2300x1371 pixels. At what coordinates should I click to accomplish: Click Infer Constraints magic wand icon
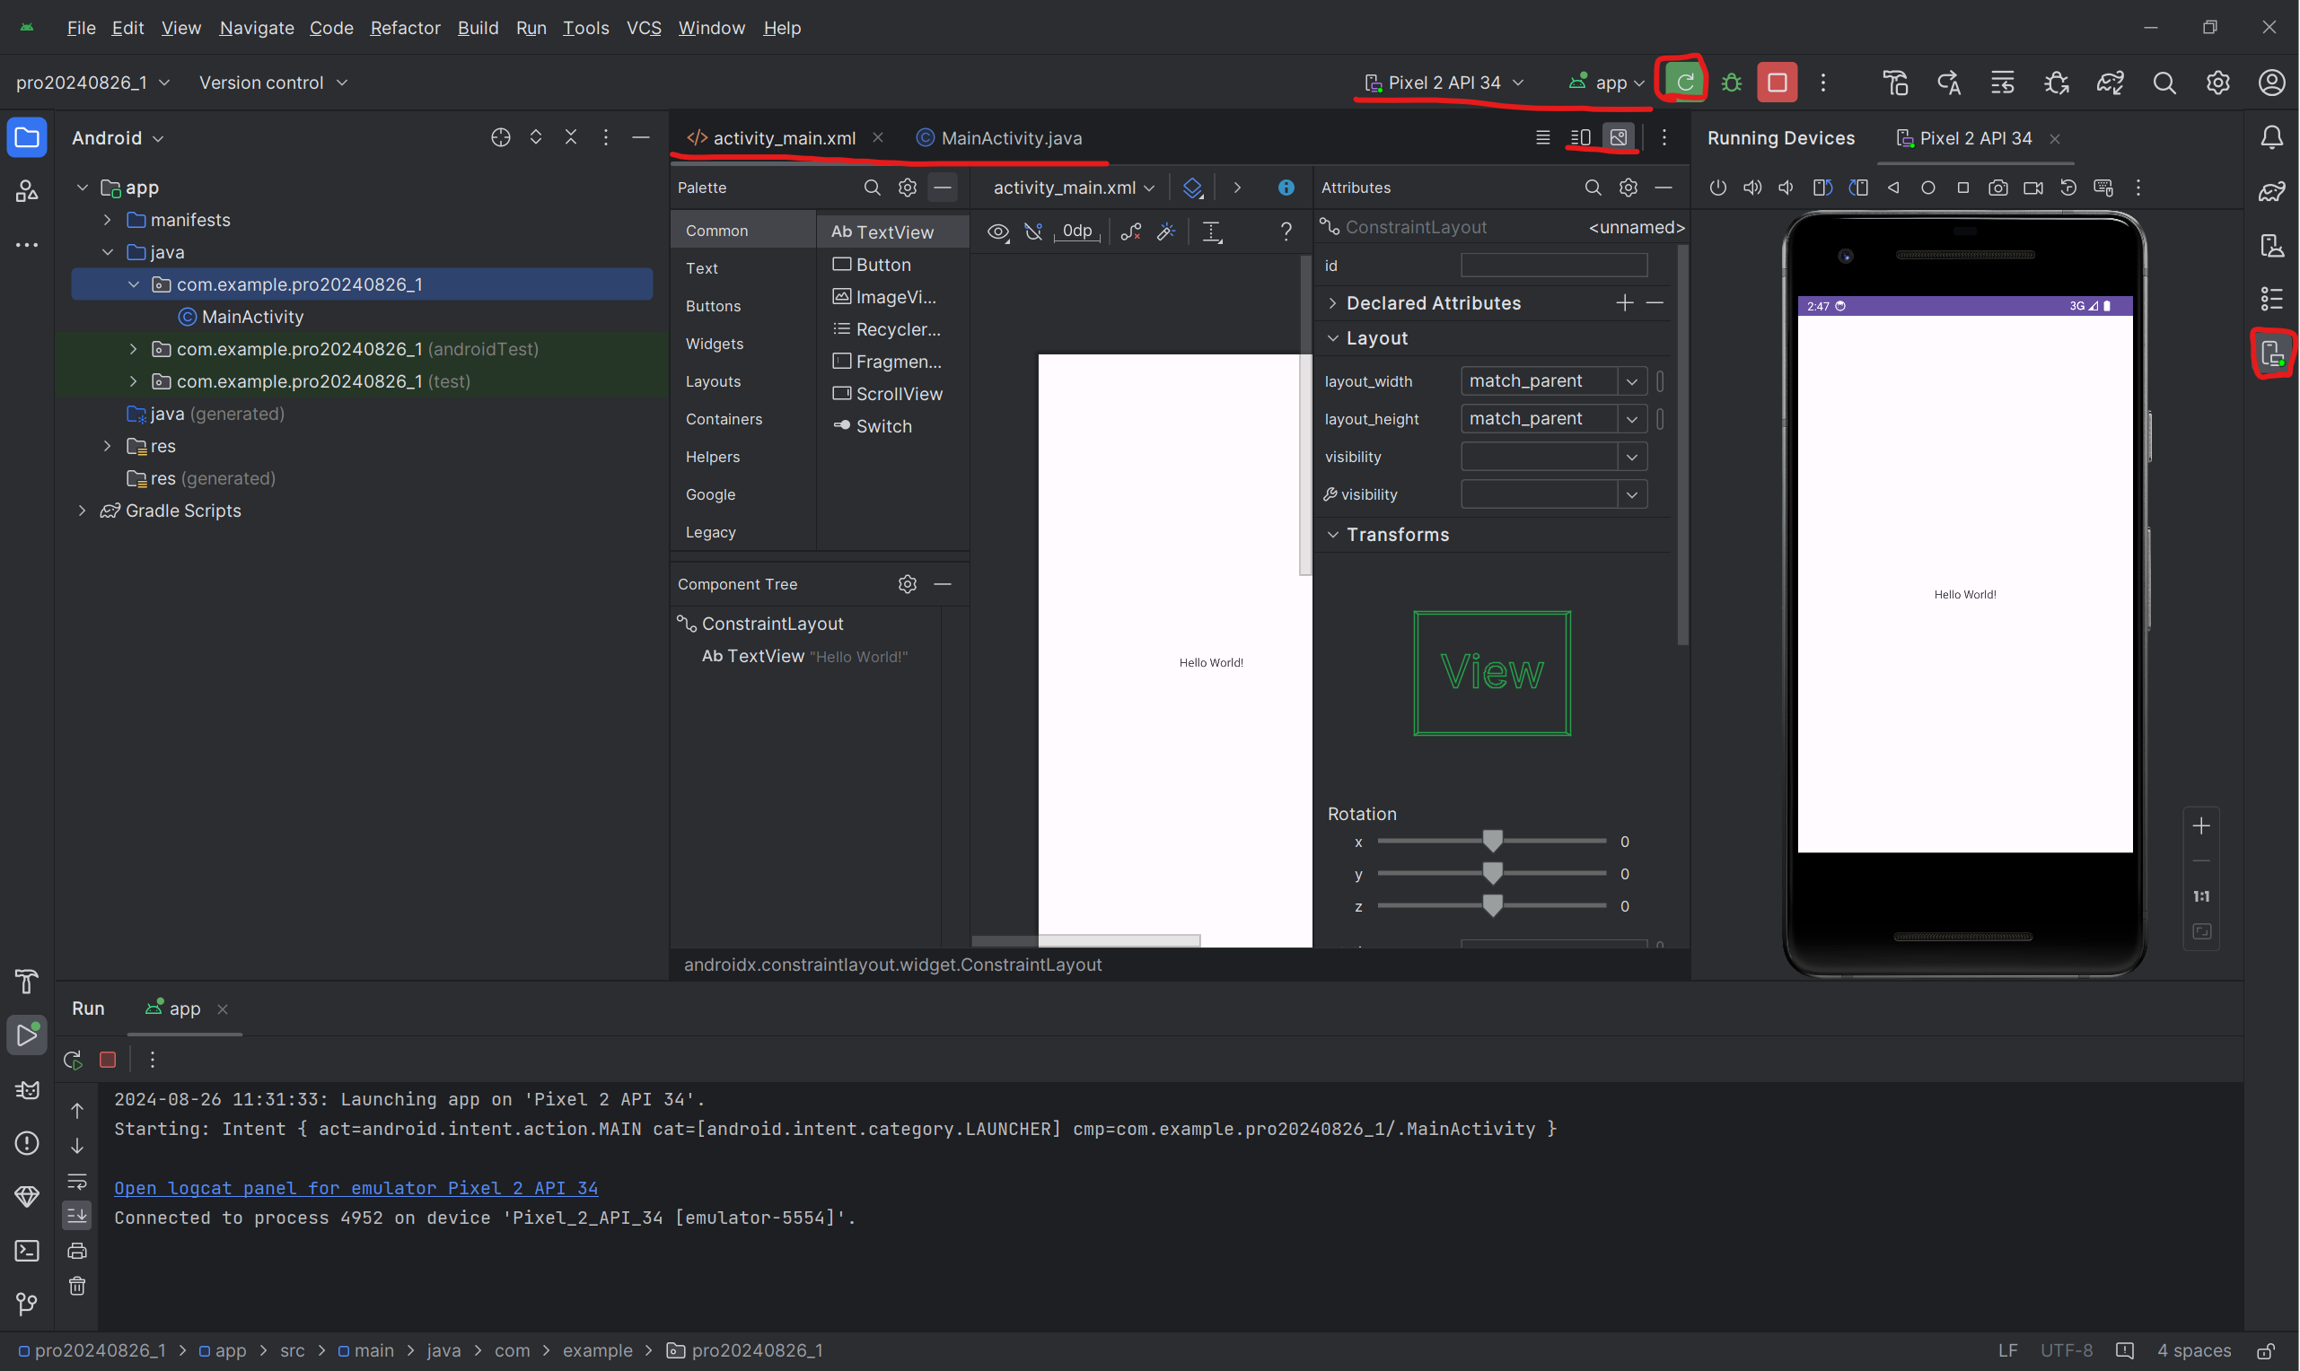[x=1166, y=231]
